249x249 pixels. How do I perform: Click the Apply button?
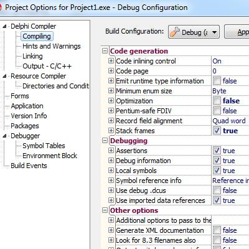pyautogui.click(x=237, y=32)
